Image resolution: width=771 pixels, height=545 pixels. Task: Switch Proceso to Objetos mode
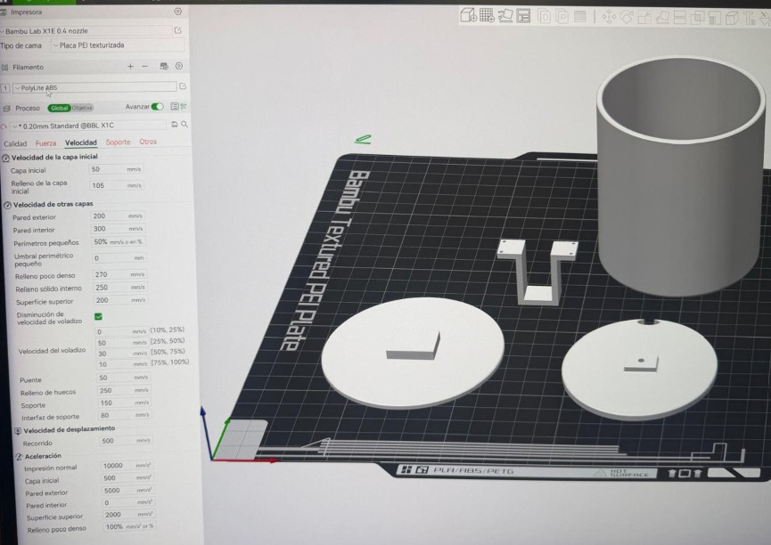pos(82,107)
